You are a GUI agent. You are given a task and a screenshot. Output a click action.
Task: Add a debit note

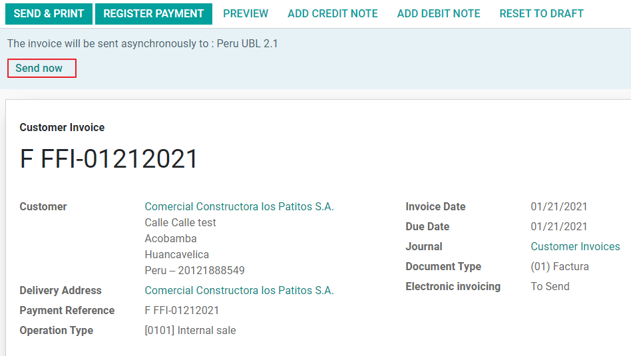coord(438,13)
